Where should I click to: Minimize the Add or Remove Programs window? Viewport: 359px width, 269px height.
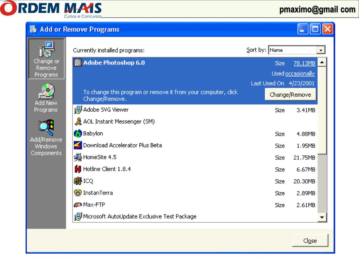click(x=303, y=29)
